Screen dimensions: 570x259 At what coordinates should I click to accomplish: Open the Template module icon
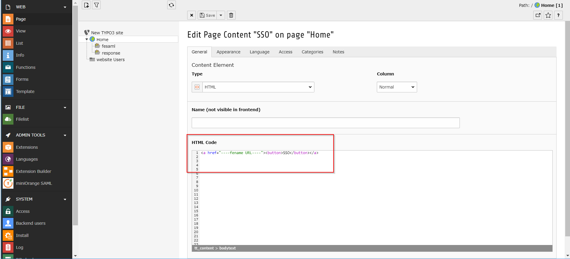coord(8,91)
